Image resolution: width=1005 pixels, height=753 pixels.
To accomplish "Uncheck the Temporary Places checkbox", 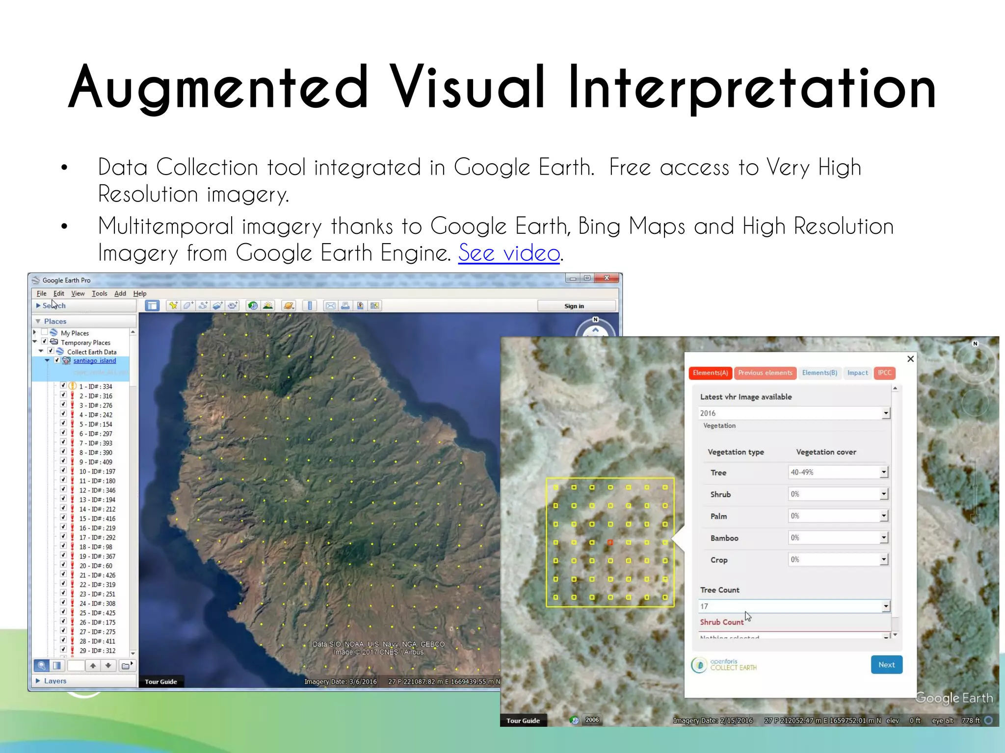I will [45, 342].
